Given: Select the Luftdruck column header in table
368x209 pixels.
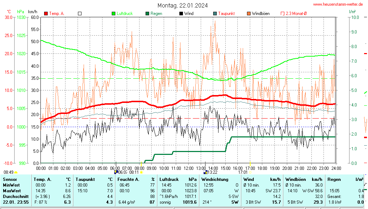Looking at the screenshot, I should tap(168, 179).
